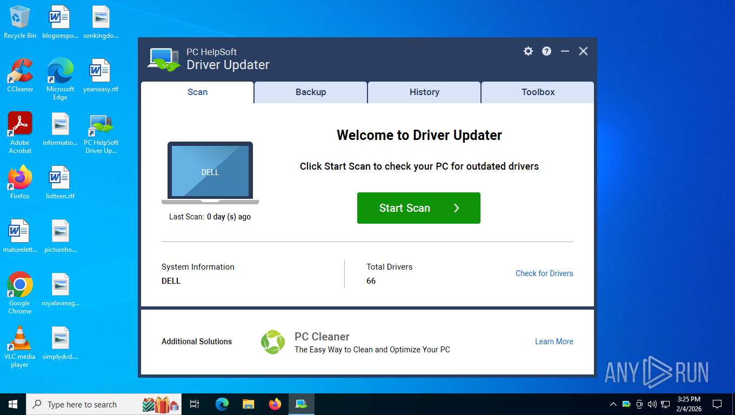Show hidden system tray icons
The width and height of the screenshot is (735, 415).
pyautogui.click(x=613, y=404)
